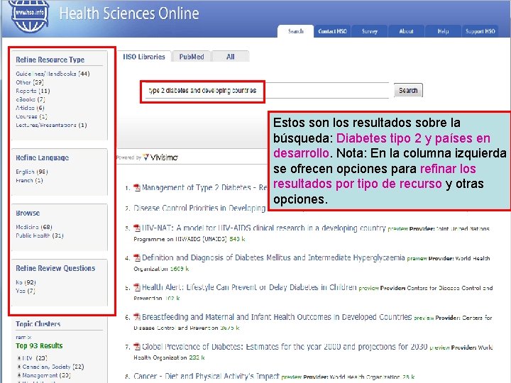Open Global Prevalence of Diabetes result
The width and height of the screenshot is (511, 383).
tap(285, 347)
